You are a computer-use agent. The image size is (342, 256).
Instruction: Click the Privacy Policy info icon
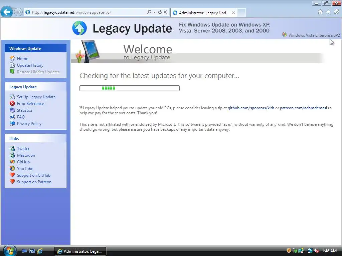(12, 123)
